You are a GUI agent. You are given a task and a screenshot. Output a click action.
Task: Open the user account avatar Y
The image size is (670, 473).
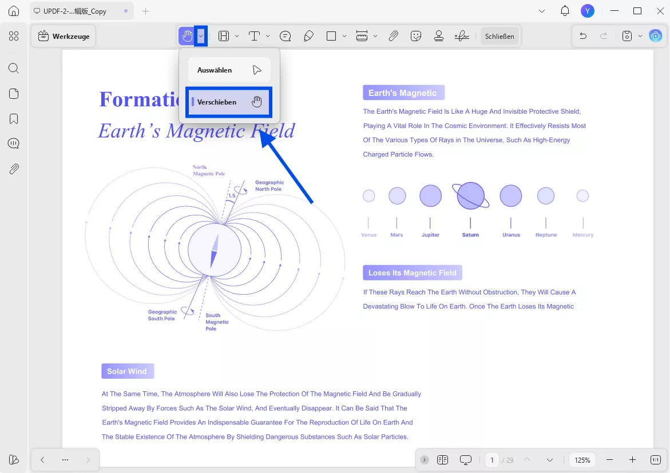588,11
